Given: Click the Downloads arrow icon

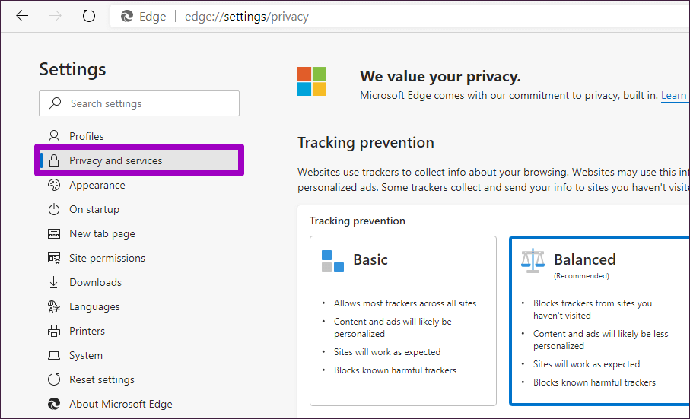Looking at the screenshot, I should (54, 282).
